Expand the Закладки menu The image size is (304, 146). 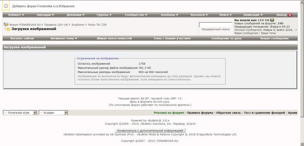[45, 15]
